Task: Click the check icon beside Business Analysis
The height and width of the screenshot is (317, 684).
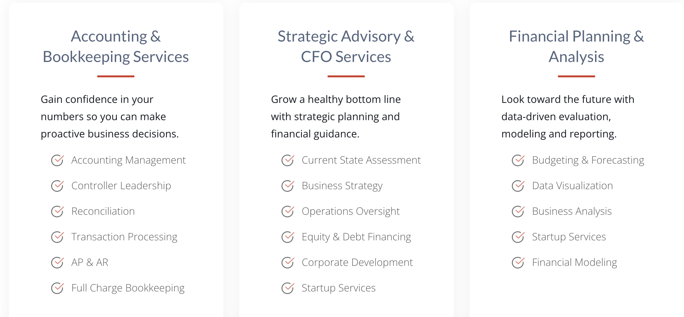Action: pyautogui.click(x=518, y=211)
